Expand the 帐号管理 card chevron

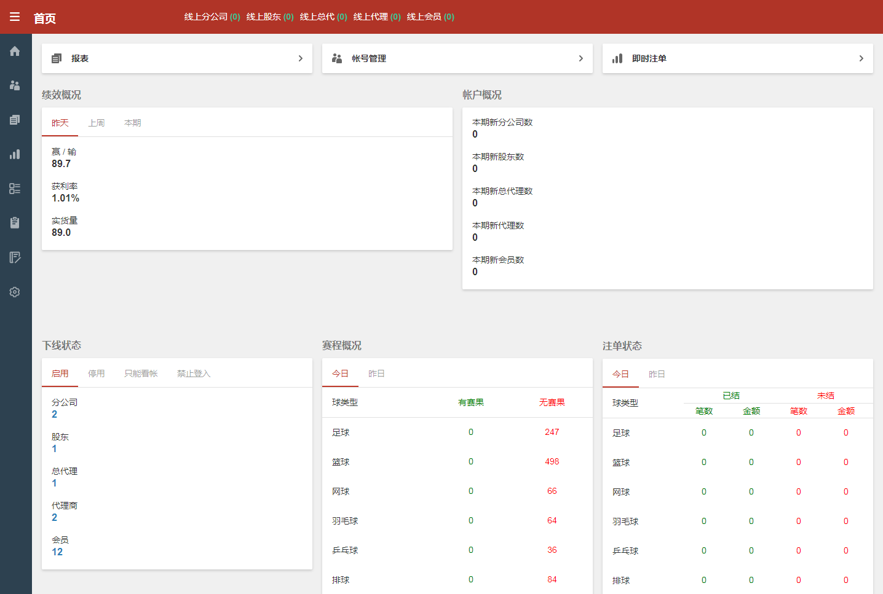580,58
